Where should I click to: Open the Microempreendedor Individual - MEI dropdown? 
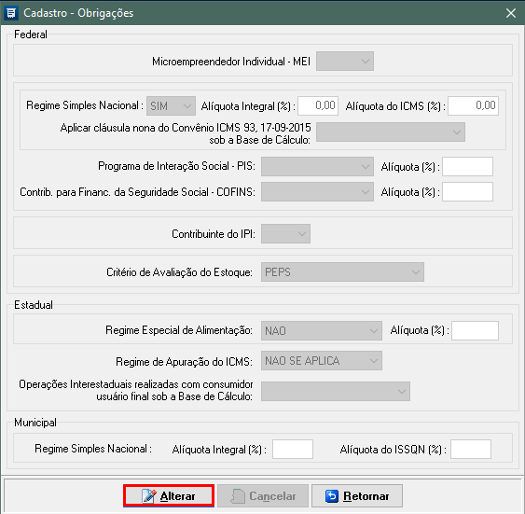[345, 62]
